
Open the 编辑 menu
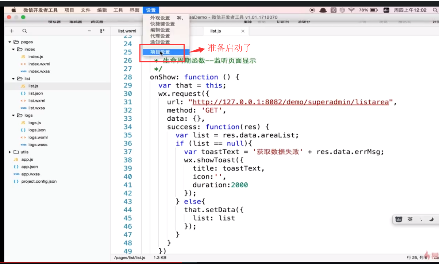pyautogui.click(x=102, y=10)
